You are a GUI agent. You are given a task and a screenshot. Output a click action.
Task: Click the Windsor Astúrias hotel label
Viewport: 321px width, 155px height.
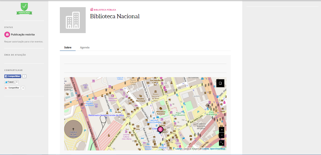(148, 148)
